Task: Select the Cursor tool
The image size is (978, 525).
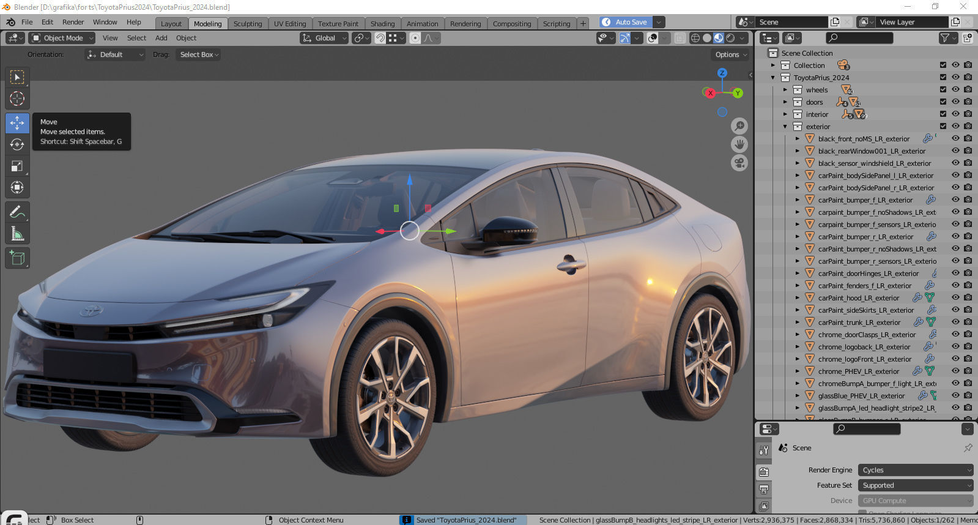Action: pos(17,99)
